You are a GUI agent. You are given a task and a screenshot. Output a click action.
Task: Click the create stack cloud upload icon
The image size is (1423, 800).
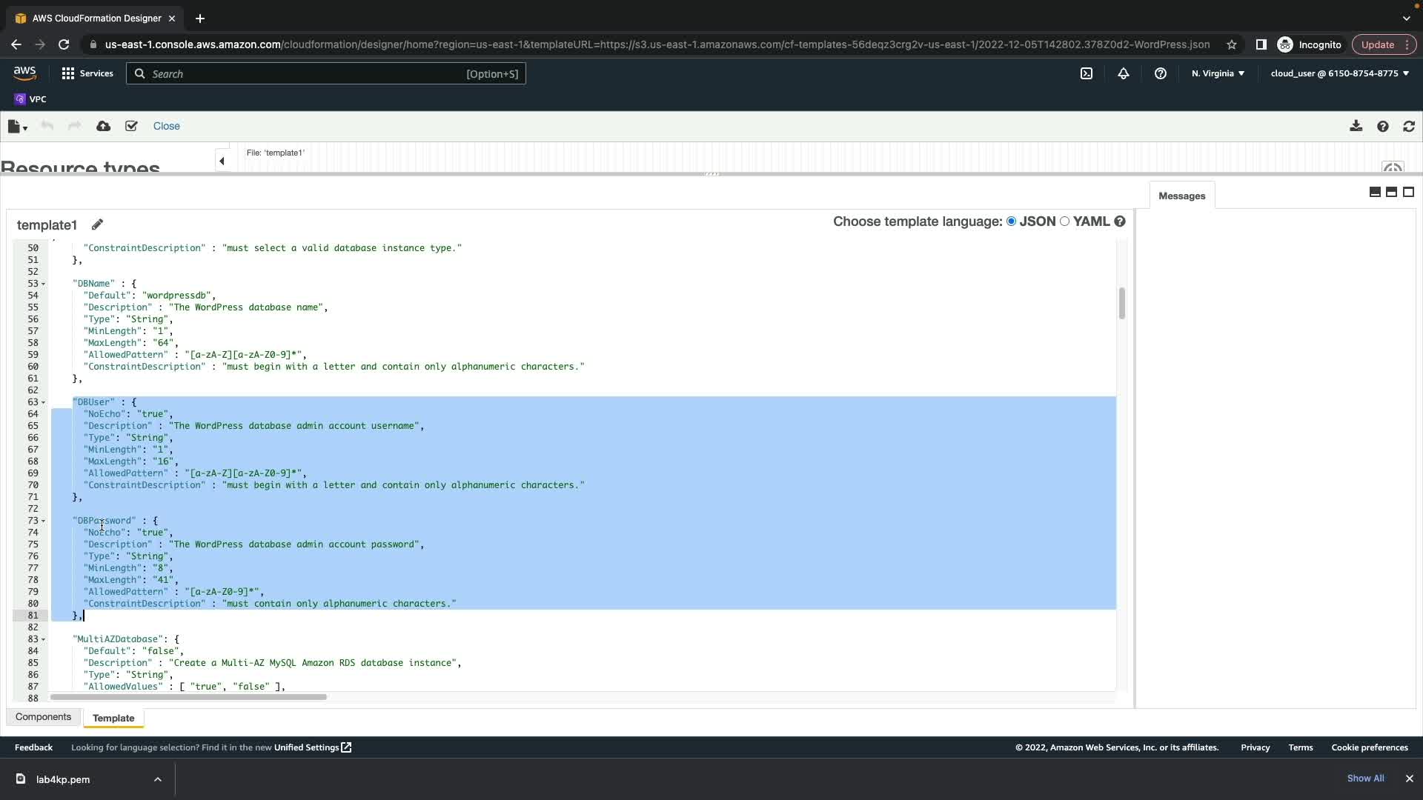[104, 126]
